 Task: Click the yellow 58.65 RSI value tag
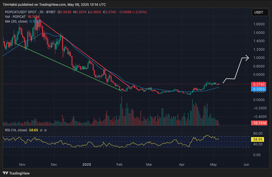259,140
